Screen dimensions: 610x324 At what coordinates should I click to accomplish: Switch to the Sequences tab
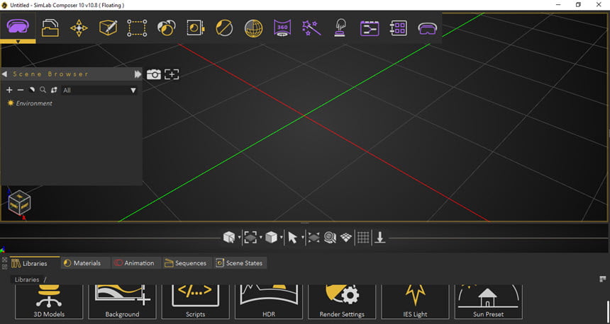(x=187, y=263)
